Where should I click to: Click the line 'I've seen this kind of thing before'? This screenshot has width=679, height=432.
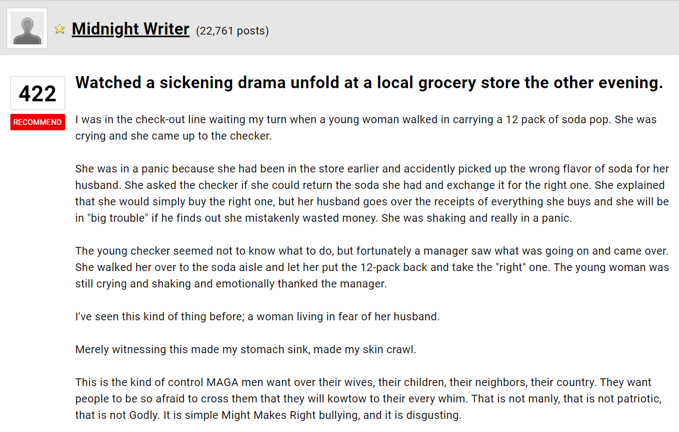point(257,316)
